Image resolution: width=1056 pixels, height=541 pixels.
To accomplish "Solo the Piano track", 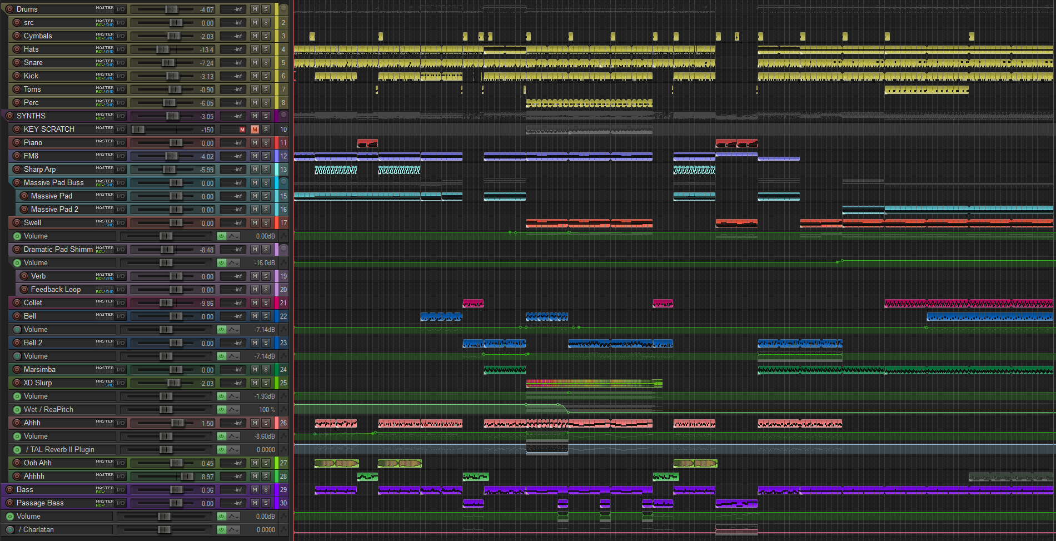I will [266, 143].
